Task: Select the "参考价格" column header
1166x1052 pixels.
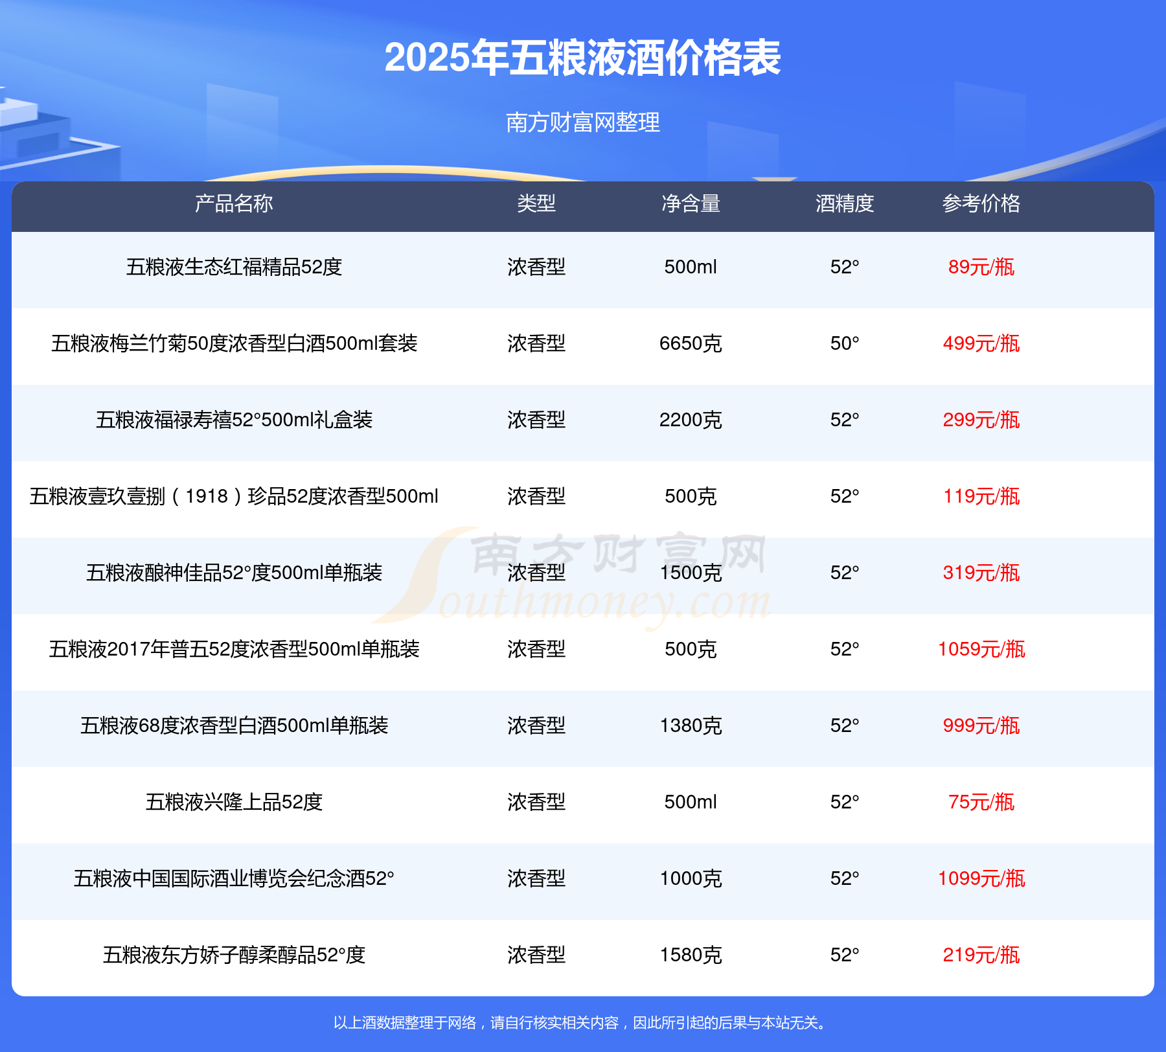Action: coord(981,203)
